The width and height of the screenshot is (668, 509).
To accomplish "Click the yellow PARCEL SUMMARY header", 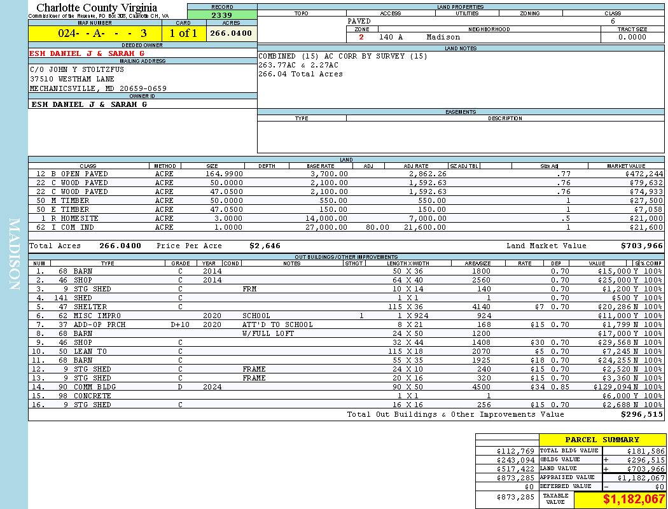I will 602,440.
